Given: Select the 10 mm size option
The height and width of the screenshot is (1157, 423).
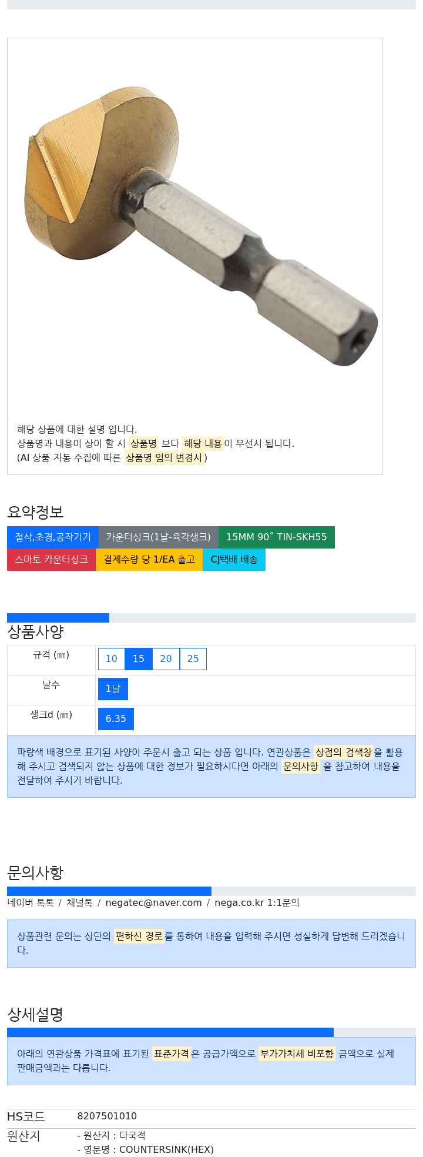Looking at the screenshot, I should coord(112,658).
